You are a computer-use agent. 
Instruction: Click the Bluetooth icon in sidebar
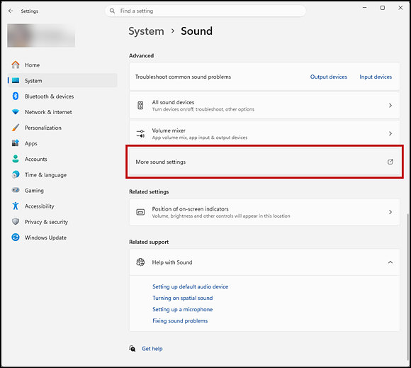(x=16, y=96)
